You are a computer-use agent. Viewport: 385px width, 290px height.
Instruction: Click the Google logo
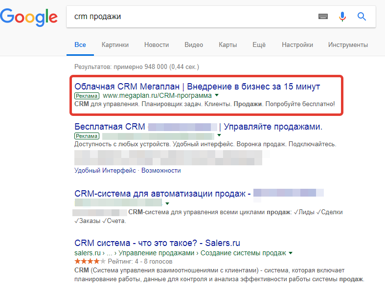[x=29, y=17]
